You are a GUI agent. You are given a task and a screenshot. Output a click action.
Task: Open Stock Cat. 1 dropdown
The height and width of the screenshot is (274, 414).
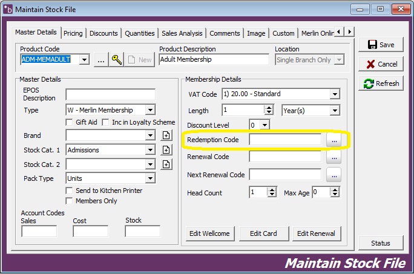(x=150, y=150)
